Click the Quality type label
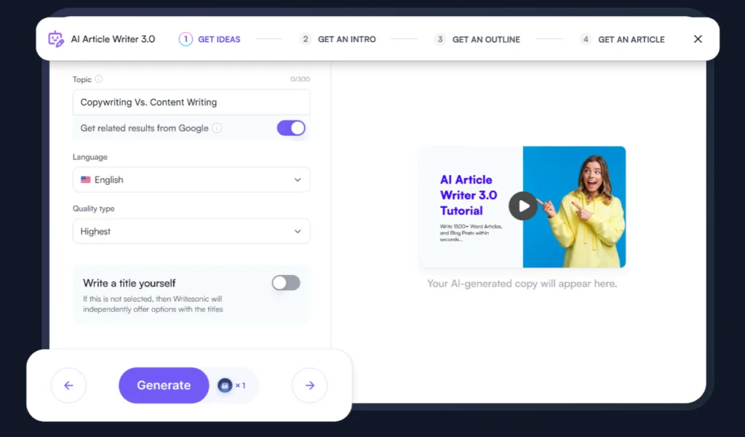Screen dimensions: 745x437 [x=94, y=209]
